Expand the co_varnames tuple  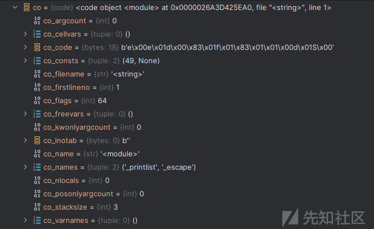(25, 221)
